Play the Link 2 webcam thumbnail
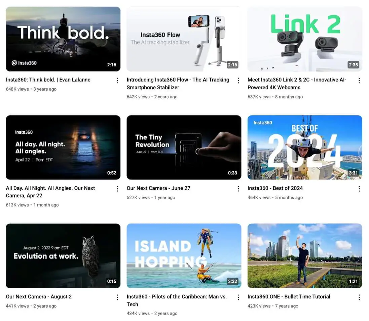 [305, 39]
